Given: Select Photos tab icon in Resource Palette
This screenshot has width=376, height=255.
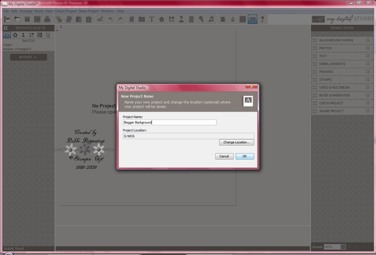Looking at the screenshot, I should coord(7,35).
